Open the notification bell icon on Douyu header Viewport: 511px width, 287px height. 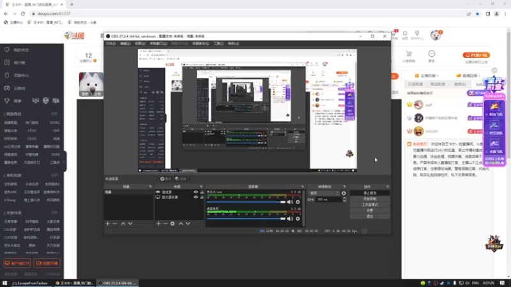tap(405, 34)
